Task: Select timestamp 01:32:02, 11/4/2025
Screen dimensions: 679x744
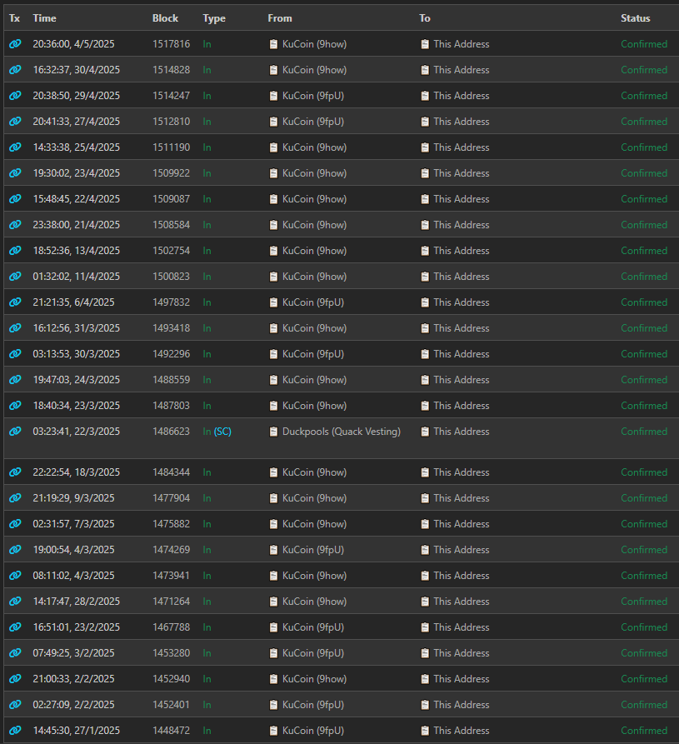Action: click(x=77, y=276)
